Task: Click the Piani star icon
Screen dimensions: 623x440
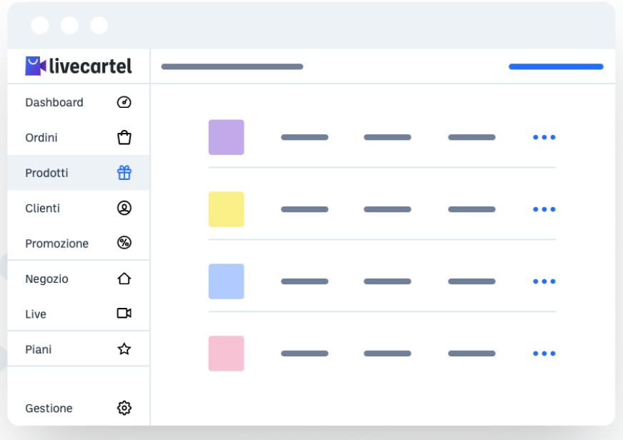Action: point(124,349)
